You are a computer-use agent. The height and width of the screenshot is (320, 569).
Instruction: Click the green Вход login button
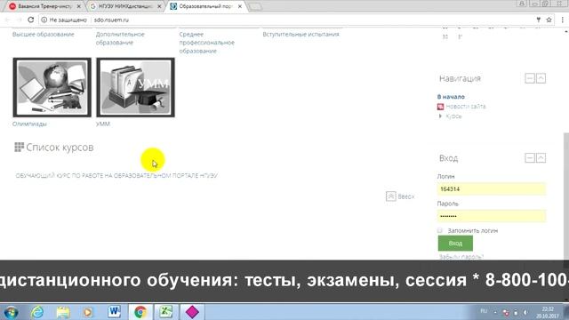coord(455,244)
